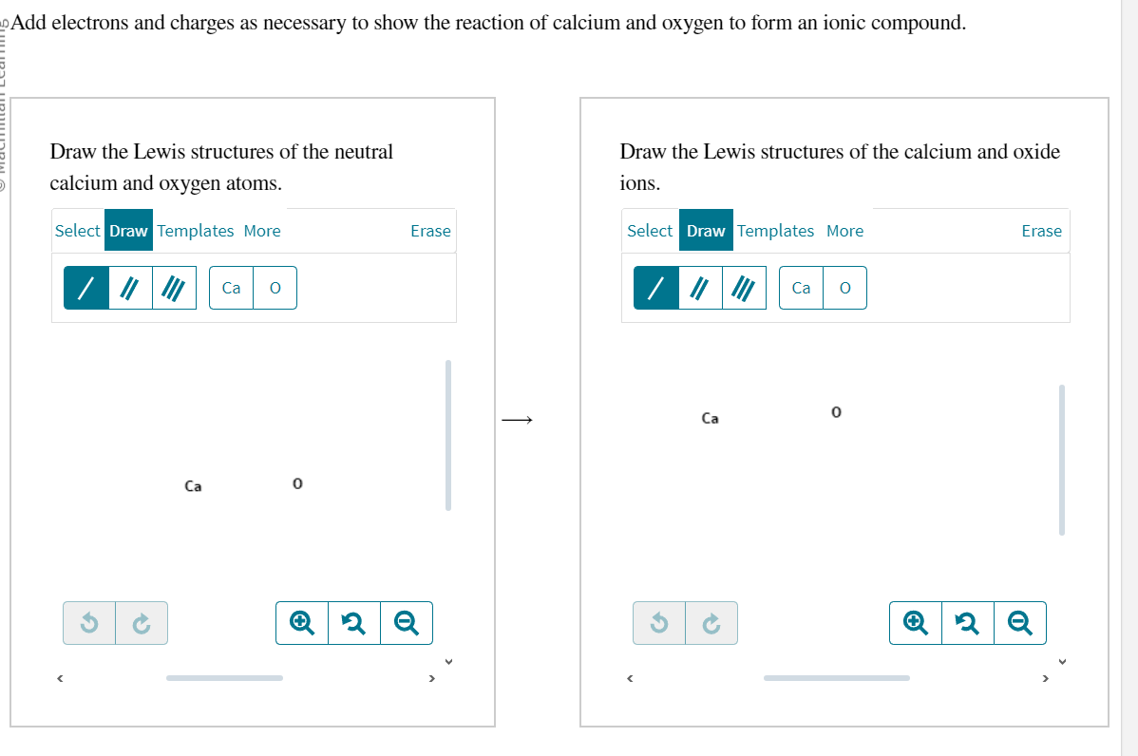Click undo icon in left drawing panel
The image size is (1138, 756).
click(89, 623)
